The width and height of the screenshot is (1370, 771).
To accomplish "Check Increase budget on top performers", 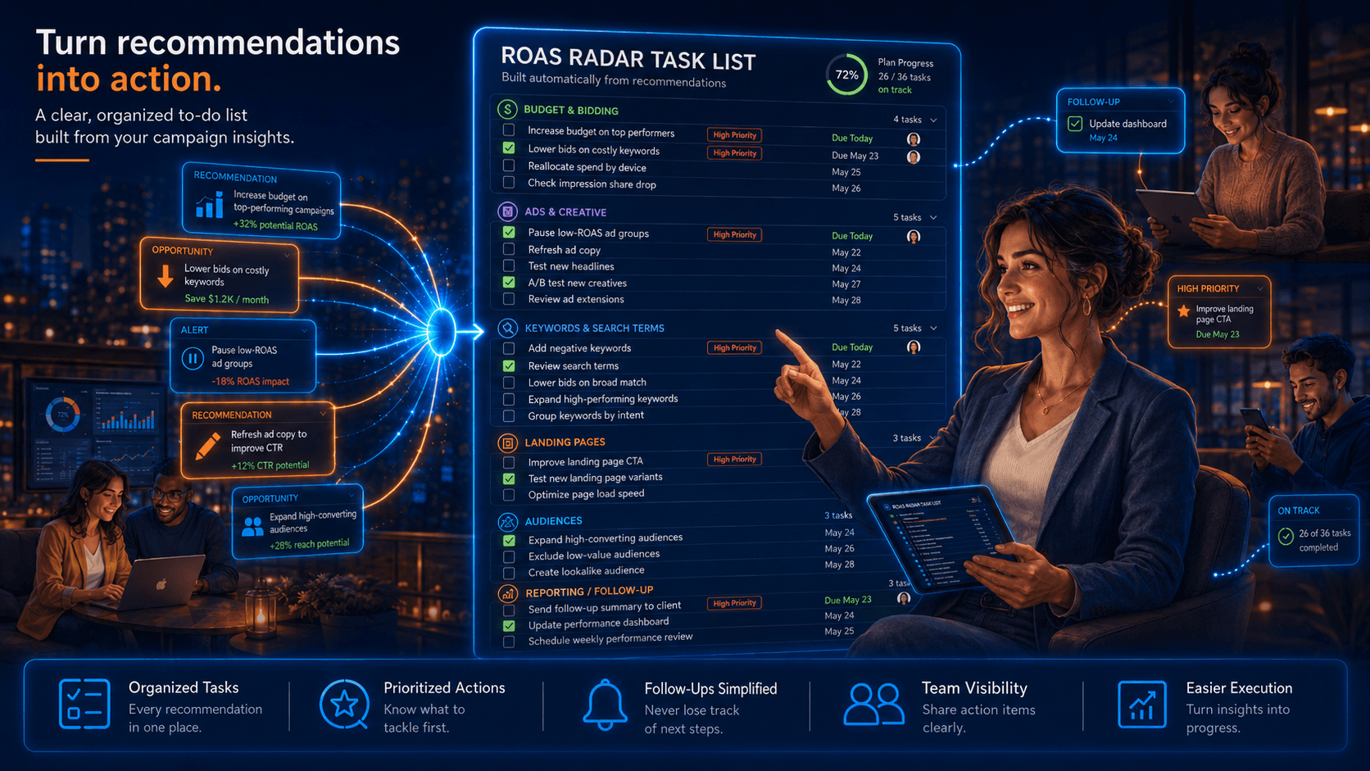I will 509,130.
